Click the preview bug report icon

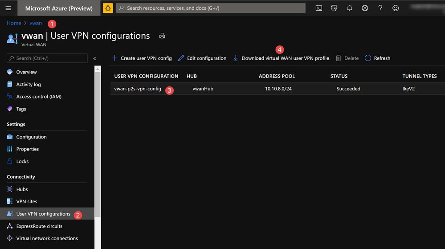[108, 8]
